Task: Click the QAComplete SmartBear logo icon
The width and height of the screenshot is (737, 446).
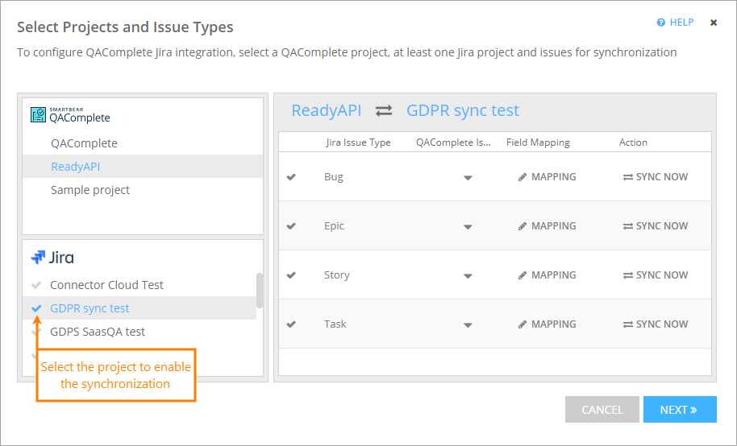Action: pos(39,115)
